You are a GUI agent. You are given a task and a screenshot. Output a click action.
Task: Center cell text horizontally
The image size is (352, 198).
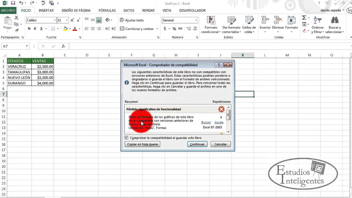tap(93, 29)
